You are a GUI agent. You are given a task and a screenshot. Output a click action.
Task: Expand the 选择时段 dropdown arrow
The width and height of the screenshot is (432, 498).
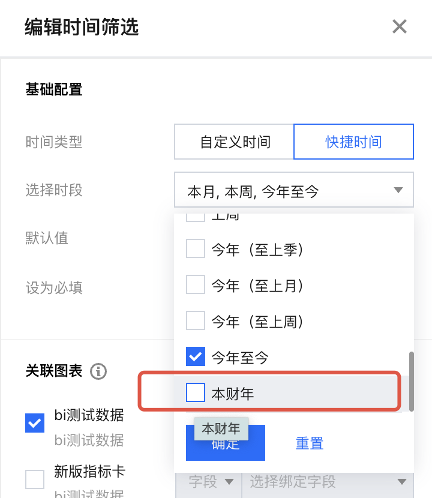point(398,190)
